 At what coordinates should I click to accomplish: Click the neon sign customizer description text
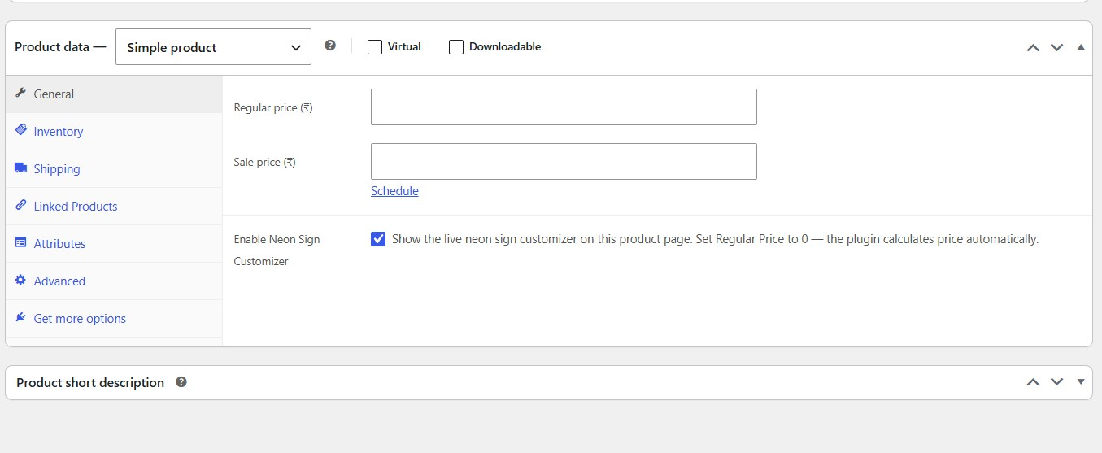click(x=716, y=239)
